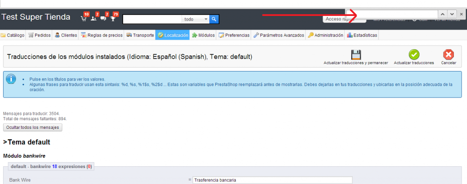Click the browser find-bar text field

coord(392,14)
